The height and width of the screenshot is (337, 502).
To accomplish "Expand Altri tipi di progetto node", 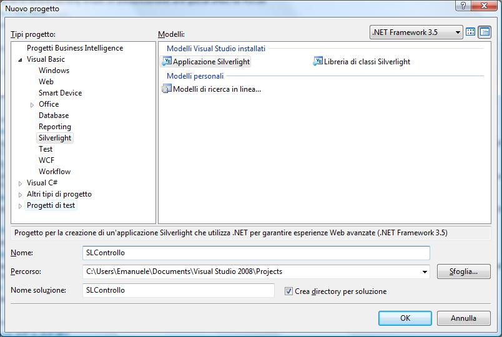I will coord(20,195).
